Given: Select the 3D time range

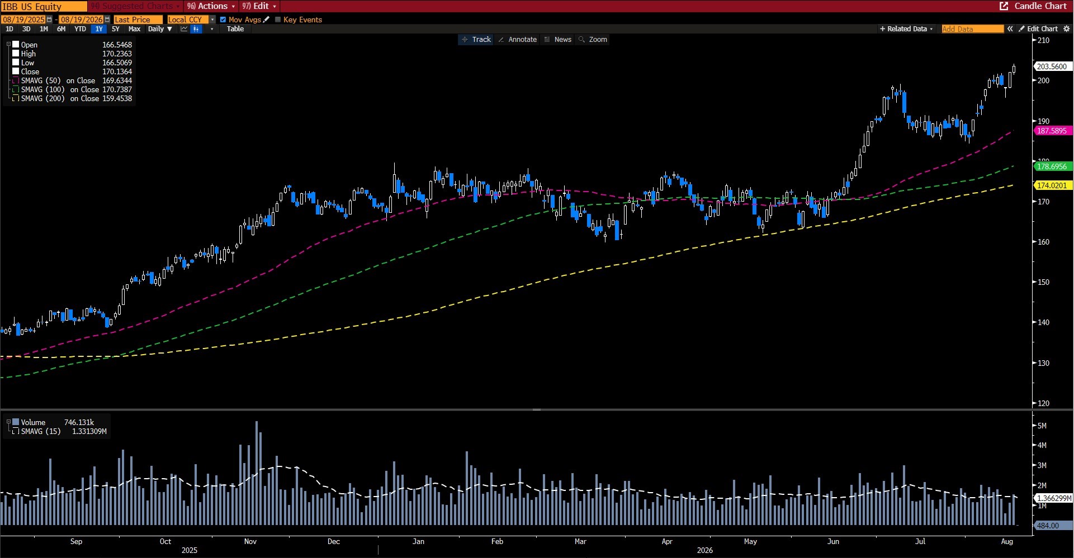Looking at the screenshot, I should pyautogui.click(x=26, y=29).
